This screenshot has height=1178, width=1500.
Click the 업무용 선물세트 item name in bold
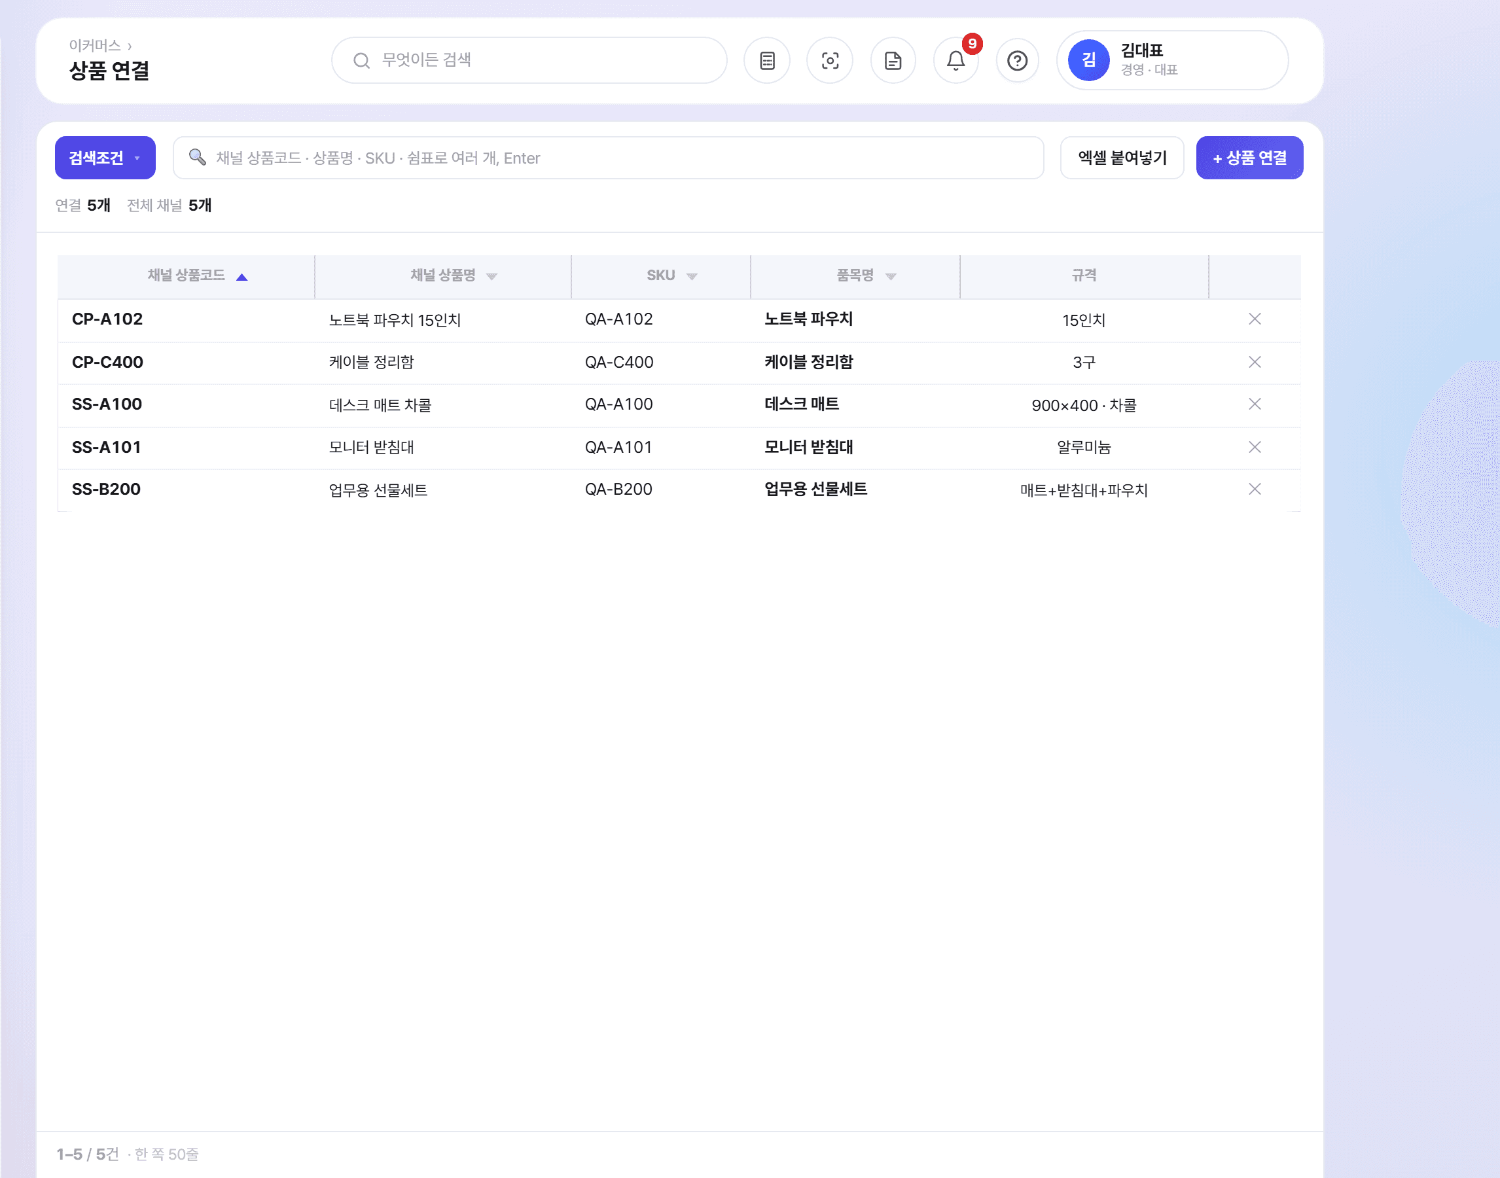[x=816, y=489]
